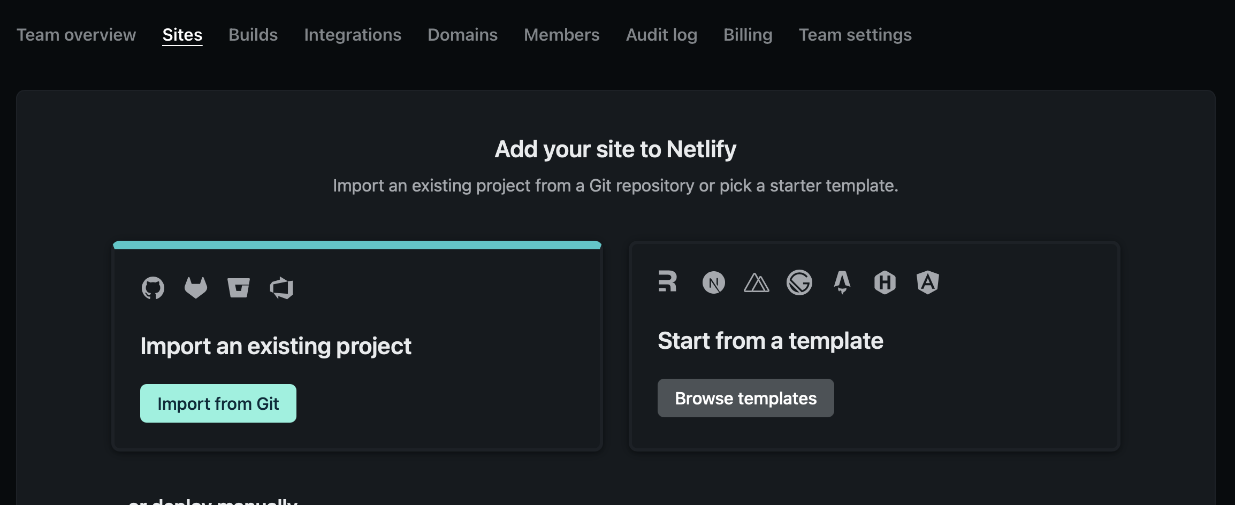Click the Bitbucket bucket logo icon
This screenshot has width=1235, height=505.
point(239,288)
